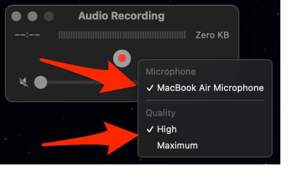Minimize the Audio Recording window

(x=33, y=16)
